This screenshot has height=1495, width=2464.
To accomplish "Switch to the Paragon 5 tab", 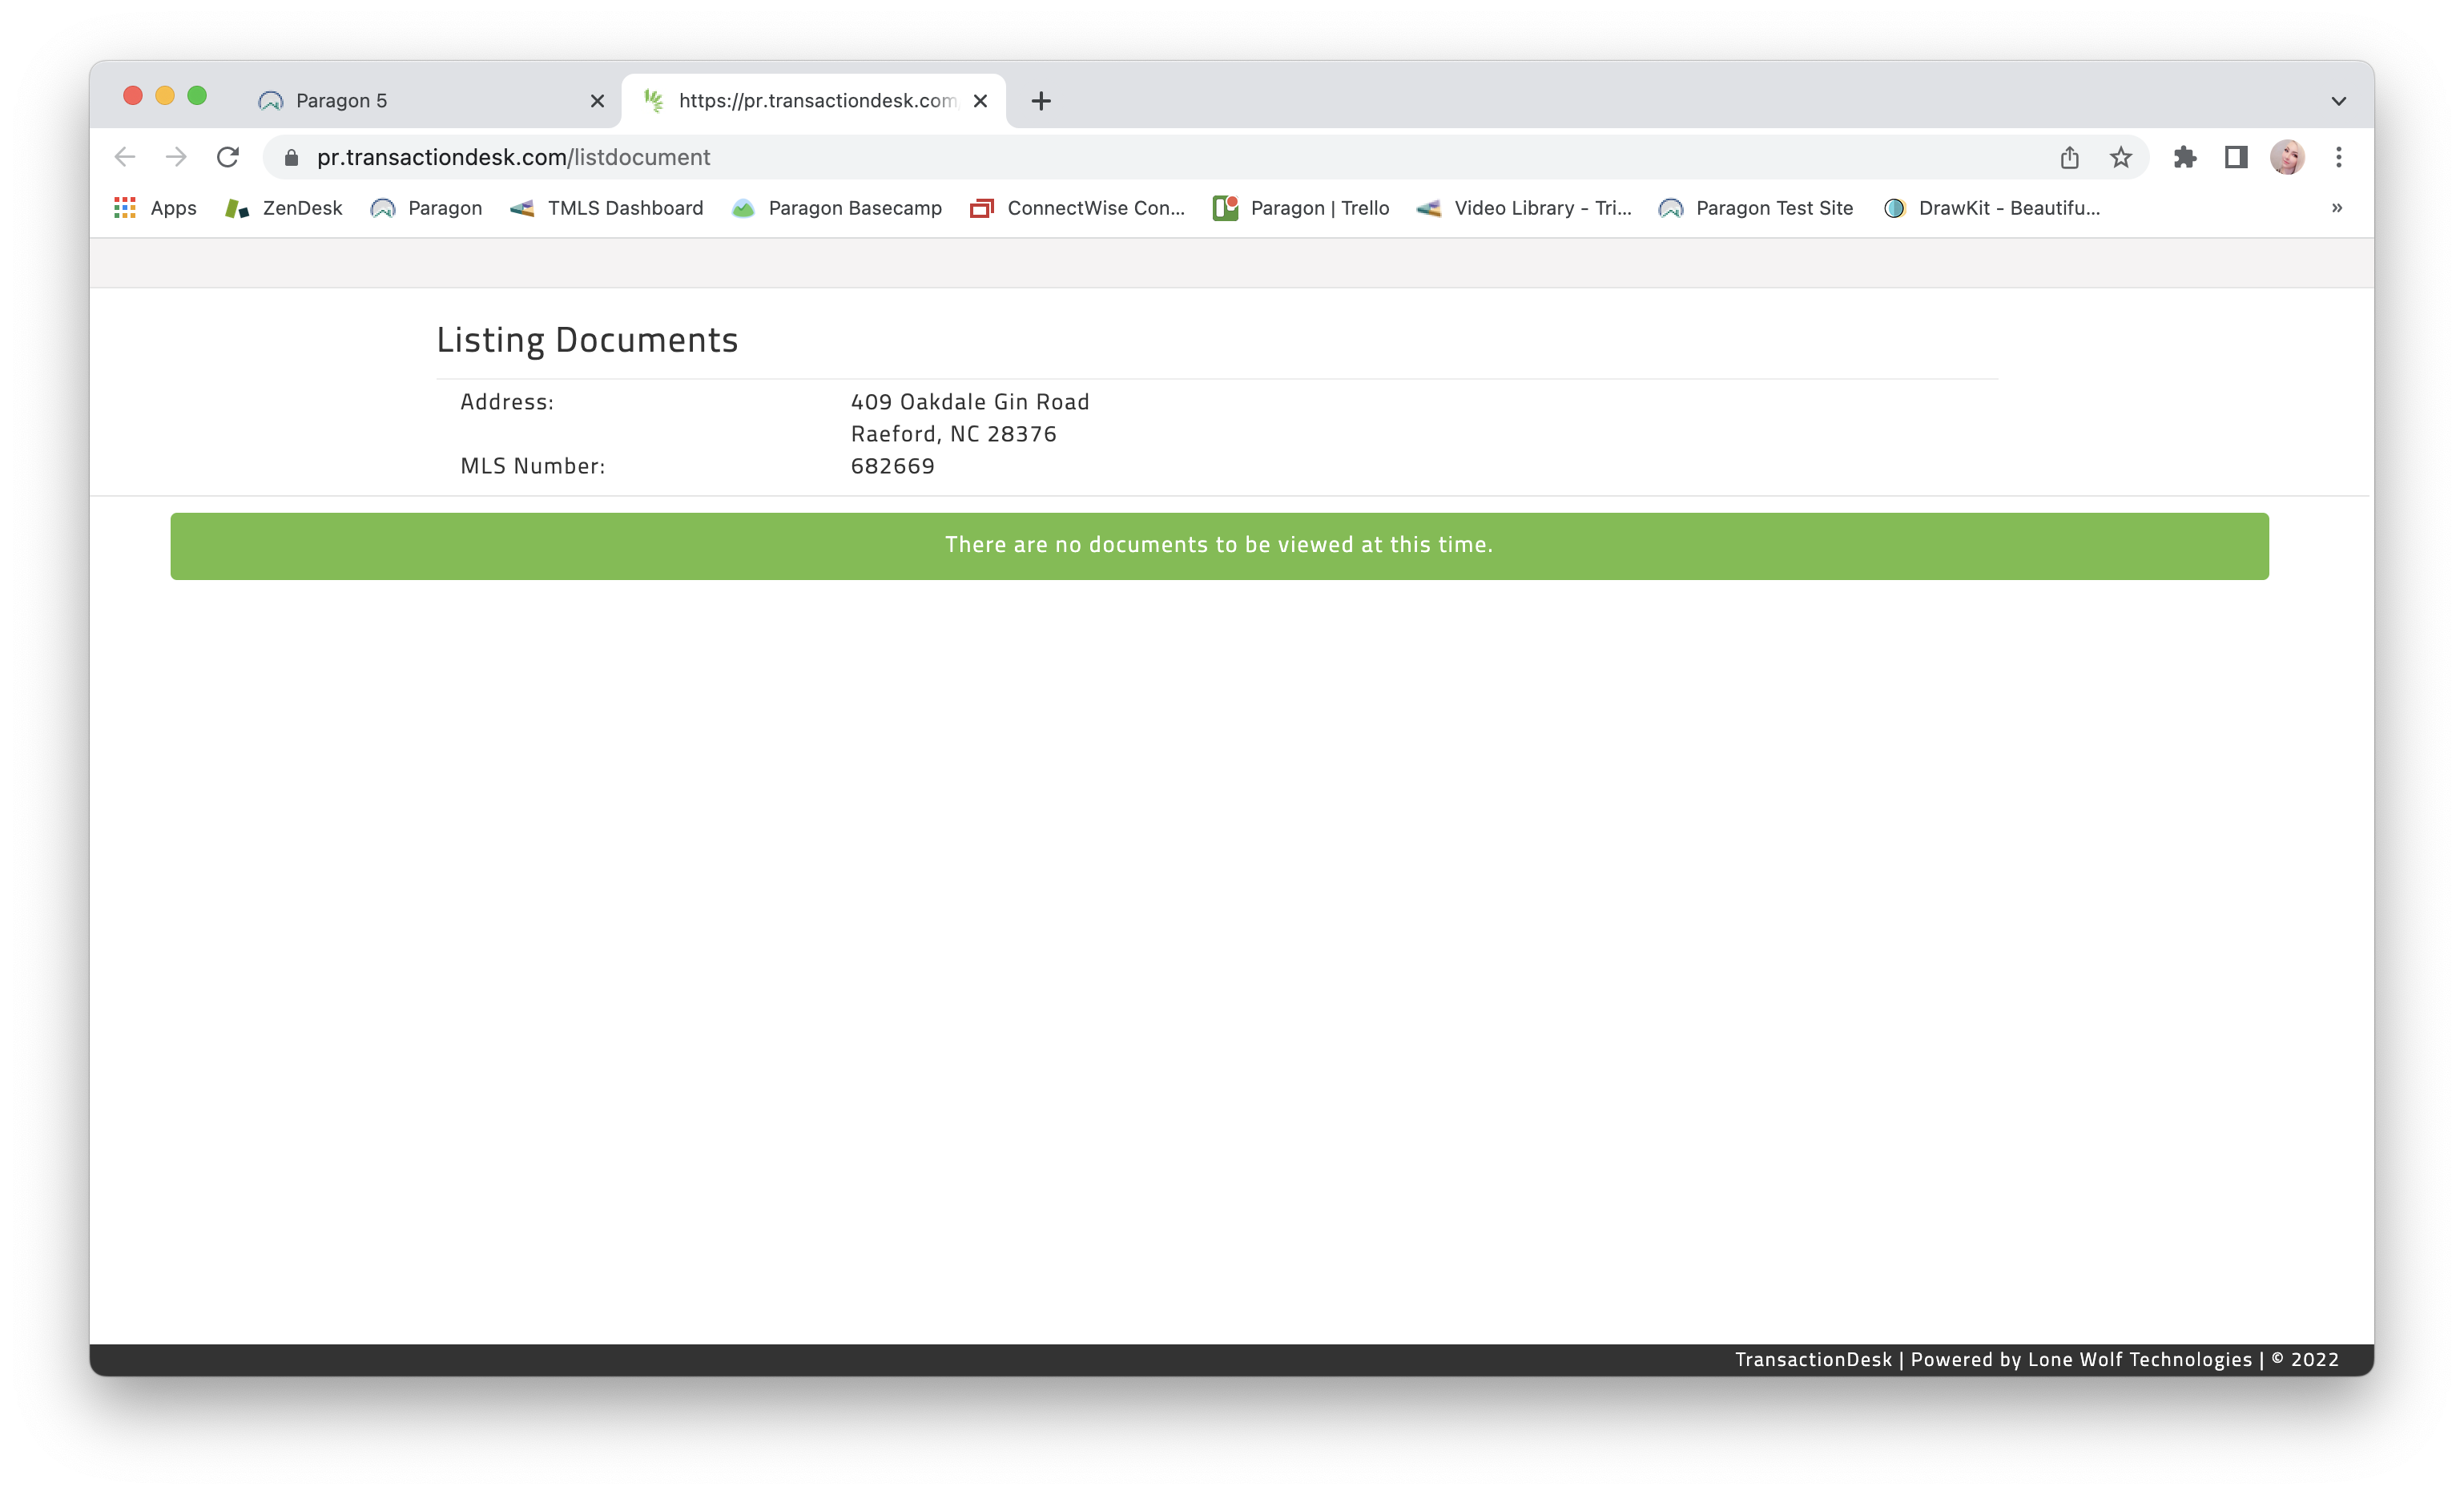I will (x=420, y=101).
